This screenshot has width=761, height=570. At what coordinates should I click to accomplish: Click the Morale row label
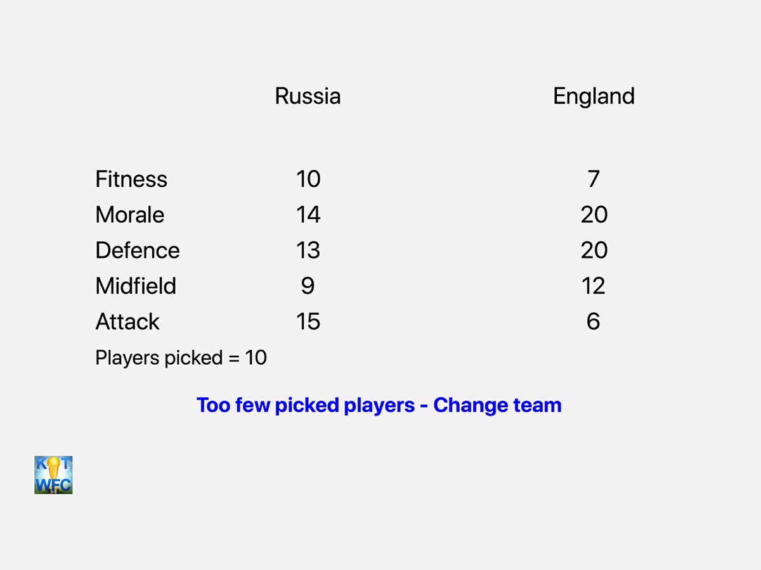click(x=130, y=215)
